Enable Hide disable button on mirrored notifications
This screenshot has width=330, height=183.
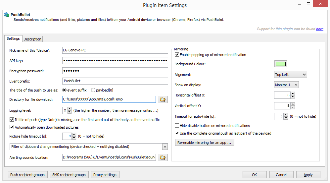tap(177, 126)
